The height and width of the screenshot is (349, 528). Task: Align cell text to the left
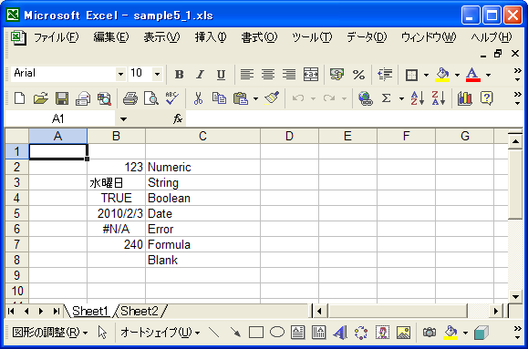(x=247, y=75)
